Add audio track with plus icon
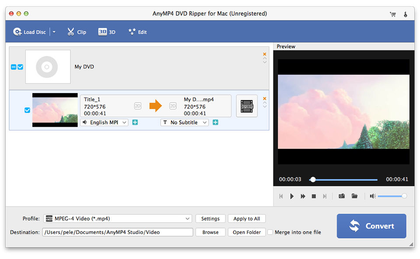Screen dimensions: 420x259 coord(135,123)
